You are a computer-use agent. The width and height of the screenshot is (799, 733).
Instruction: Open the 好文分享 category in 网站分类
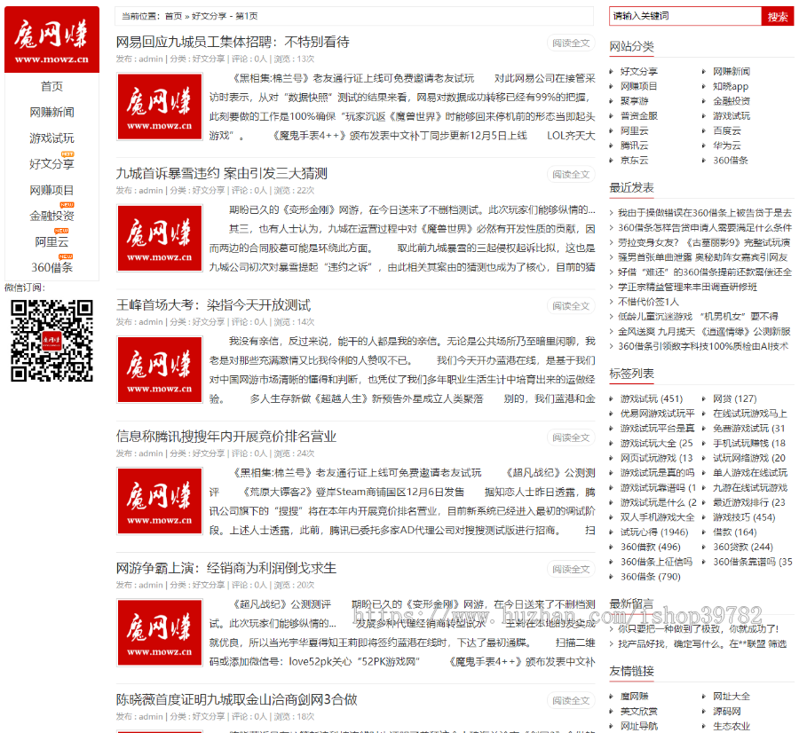click(x=638, y=71)
